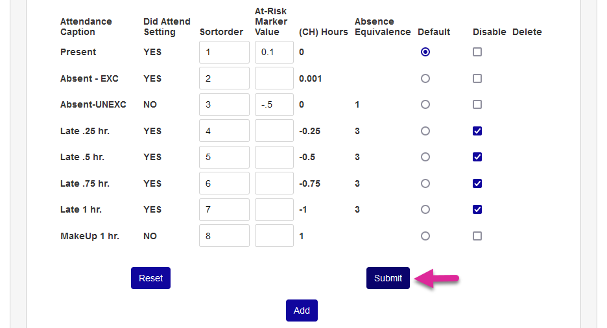Uncheck Disable for Late .75 hr.
Screen dimensions: 607x328
click(477, 183)
